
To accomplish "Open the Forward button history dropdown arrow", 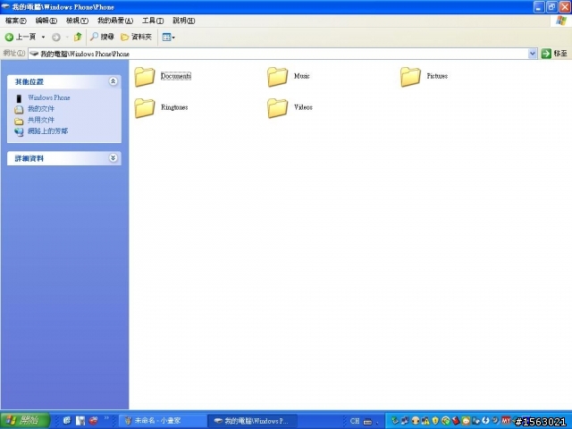I will tap(67, 37).
